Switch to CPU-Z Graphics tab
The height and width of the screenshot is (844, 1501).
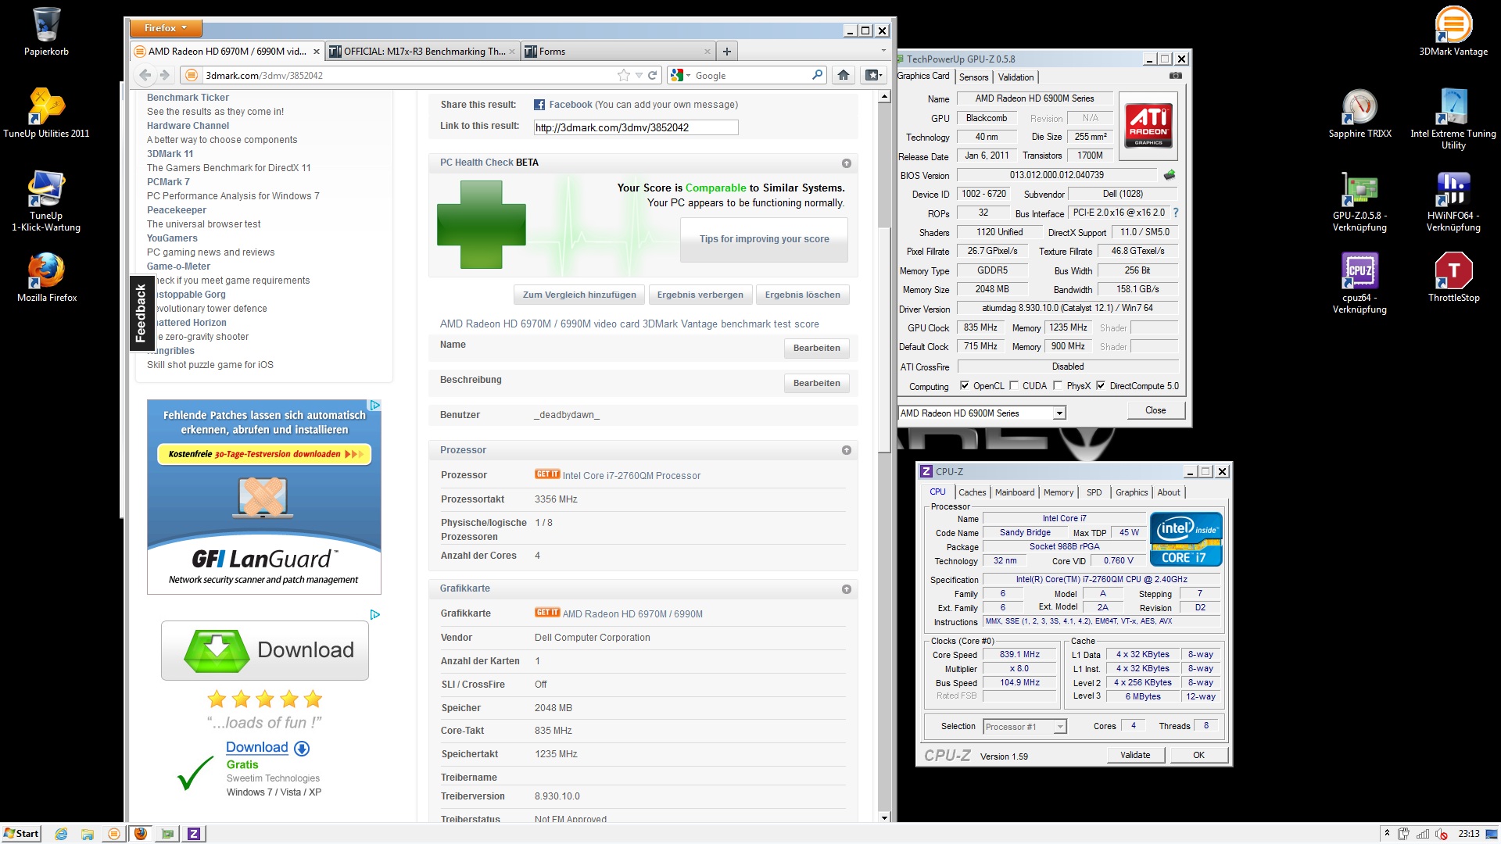tap(1131, 492)
